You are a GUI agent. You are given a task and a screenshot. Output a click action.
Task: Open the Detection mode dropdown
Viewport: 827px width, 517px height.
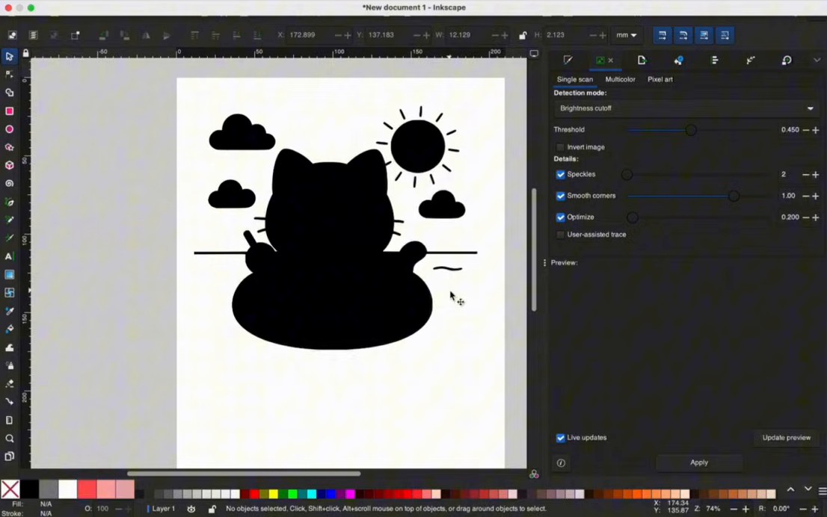[x=686, y=108]
